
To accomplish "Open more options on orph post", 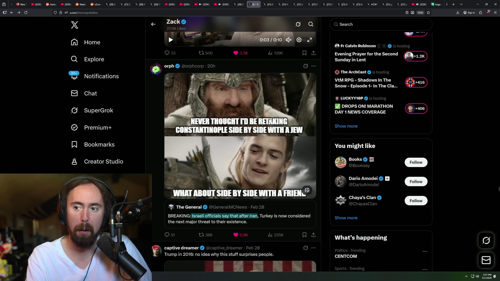I will [x=313, y=66].
